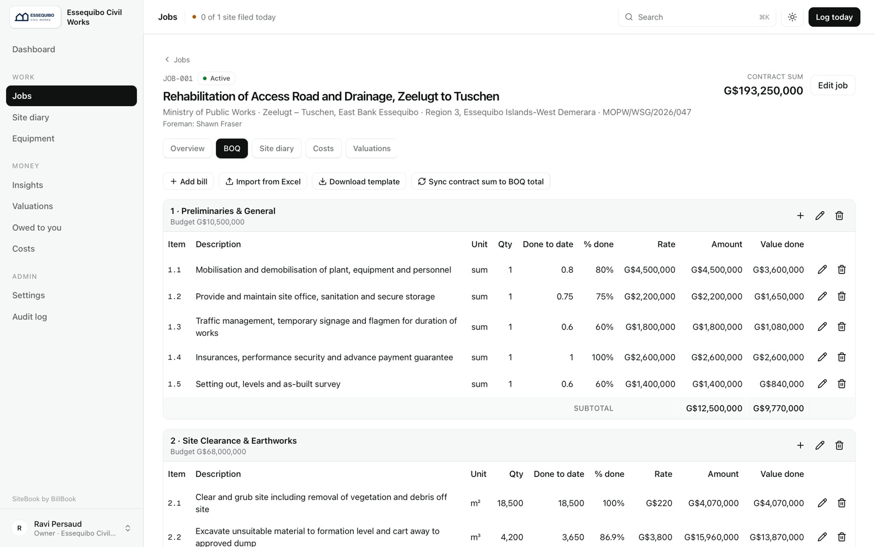
Task: Open Settings in the sidebar
Action: 72,295
